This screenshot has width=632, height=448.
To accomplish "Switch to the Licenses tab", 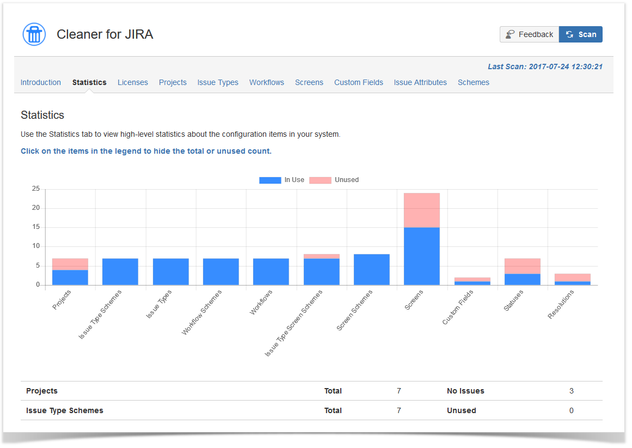I will click(x=133, y=82).
